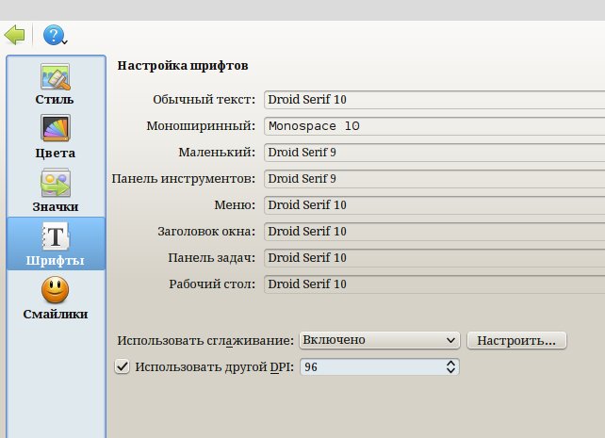The height and width of the screenshot is (438, 605).
Task: Choose the Панель инструментов font field
Action: (x=433, y=178)
